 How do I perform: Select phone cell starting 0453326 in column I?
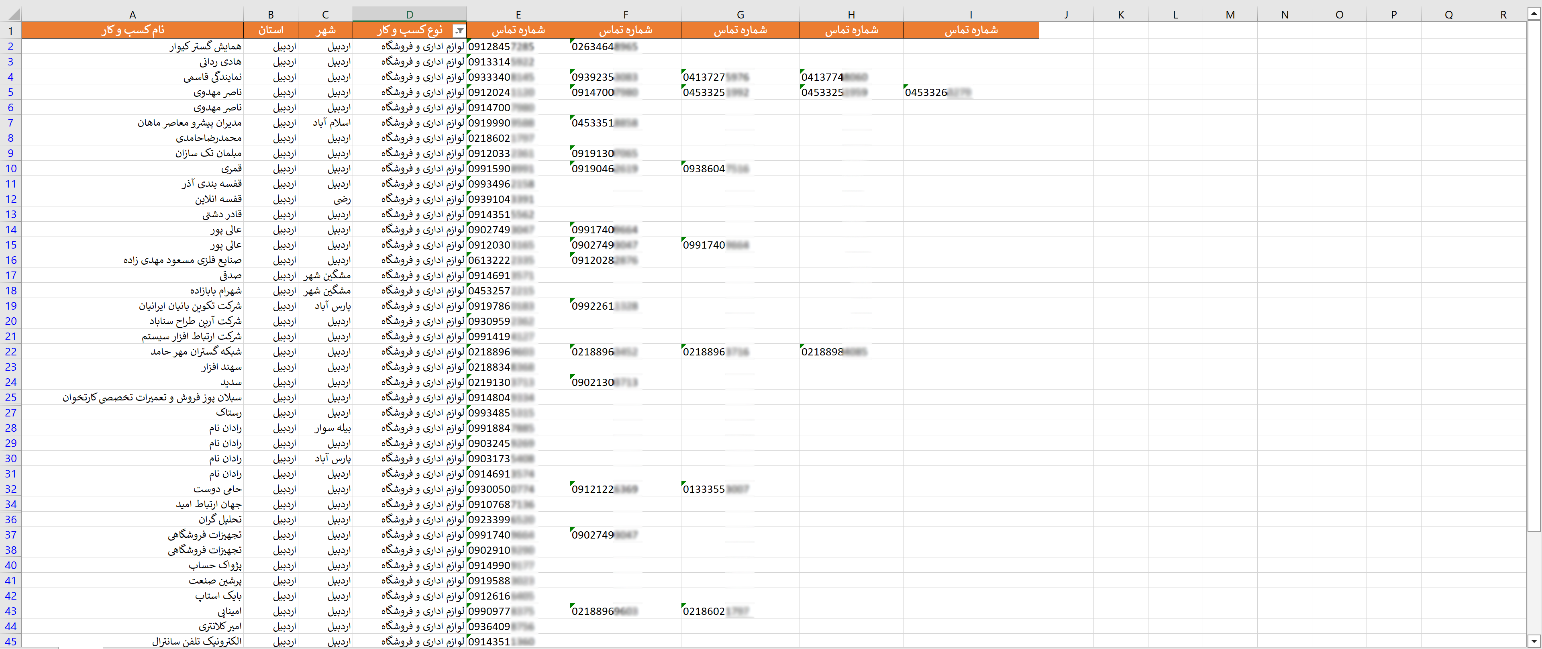pos(971,92)
